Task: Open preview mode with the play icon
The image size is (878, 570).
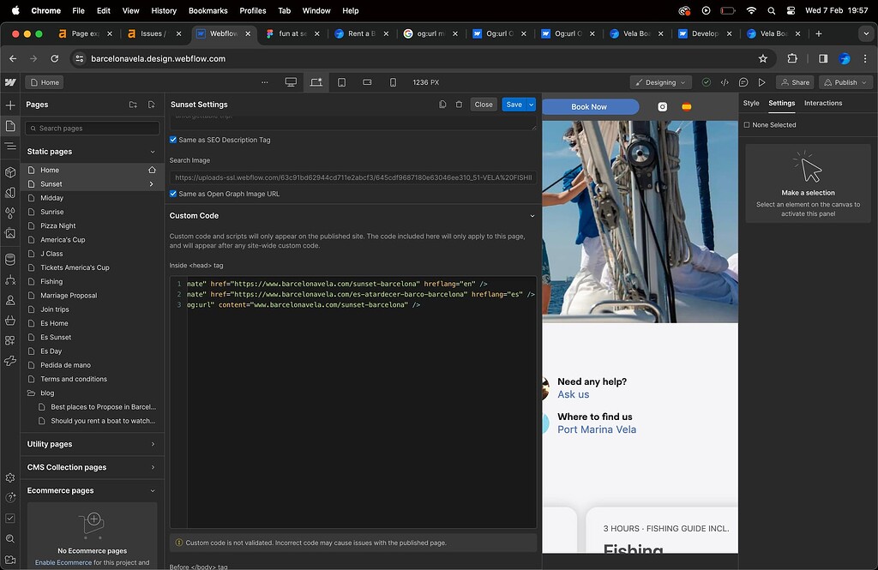Action: (x=762, y=82)
